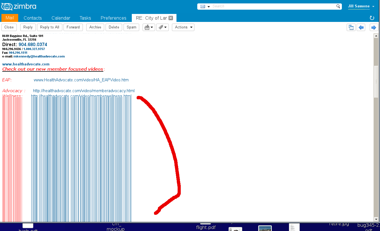Click the Archive button
The width and height of the screenshot is (380, 231).
click(x=95, y=27)
